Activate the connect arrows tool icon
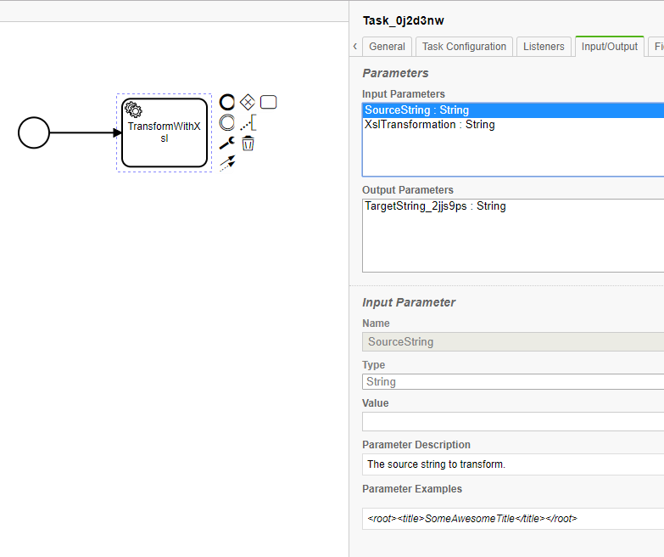The image size is (664, 557). click(x=226, y=163)
